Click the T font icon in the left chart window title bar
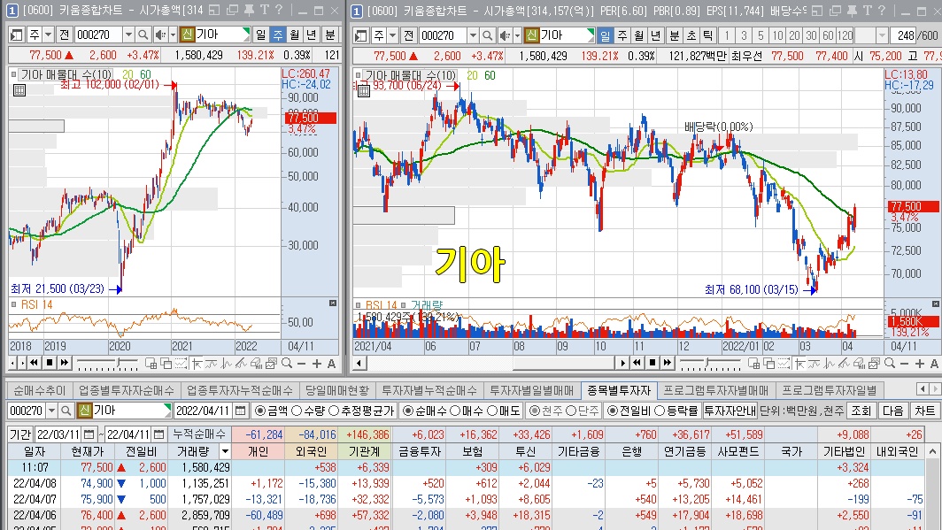 point(265,11)
